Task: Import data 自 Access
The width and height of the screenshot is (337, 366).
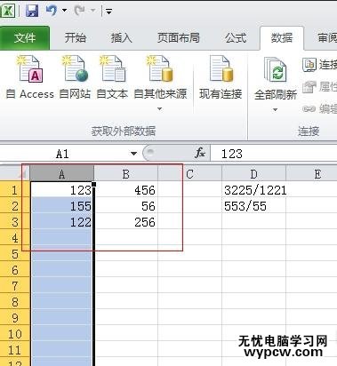Action: 30,77
